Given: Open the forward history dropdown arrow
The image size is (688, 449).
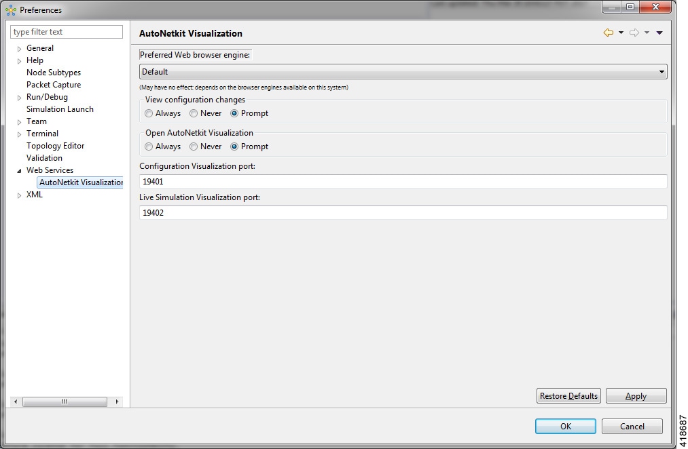Looking at the screenshot, I should click(647, 33).
